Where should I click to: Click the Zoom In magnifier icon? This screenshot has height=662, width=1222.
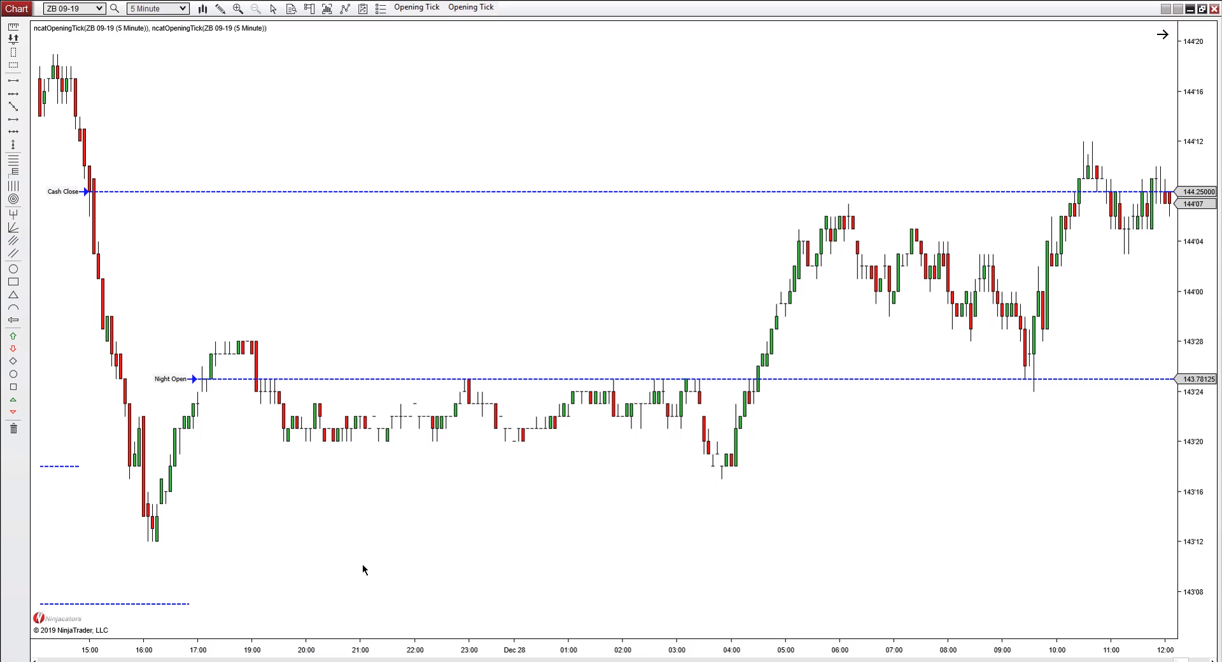click(238, 8)
